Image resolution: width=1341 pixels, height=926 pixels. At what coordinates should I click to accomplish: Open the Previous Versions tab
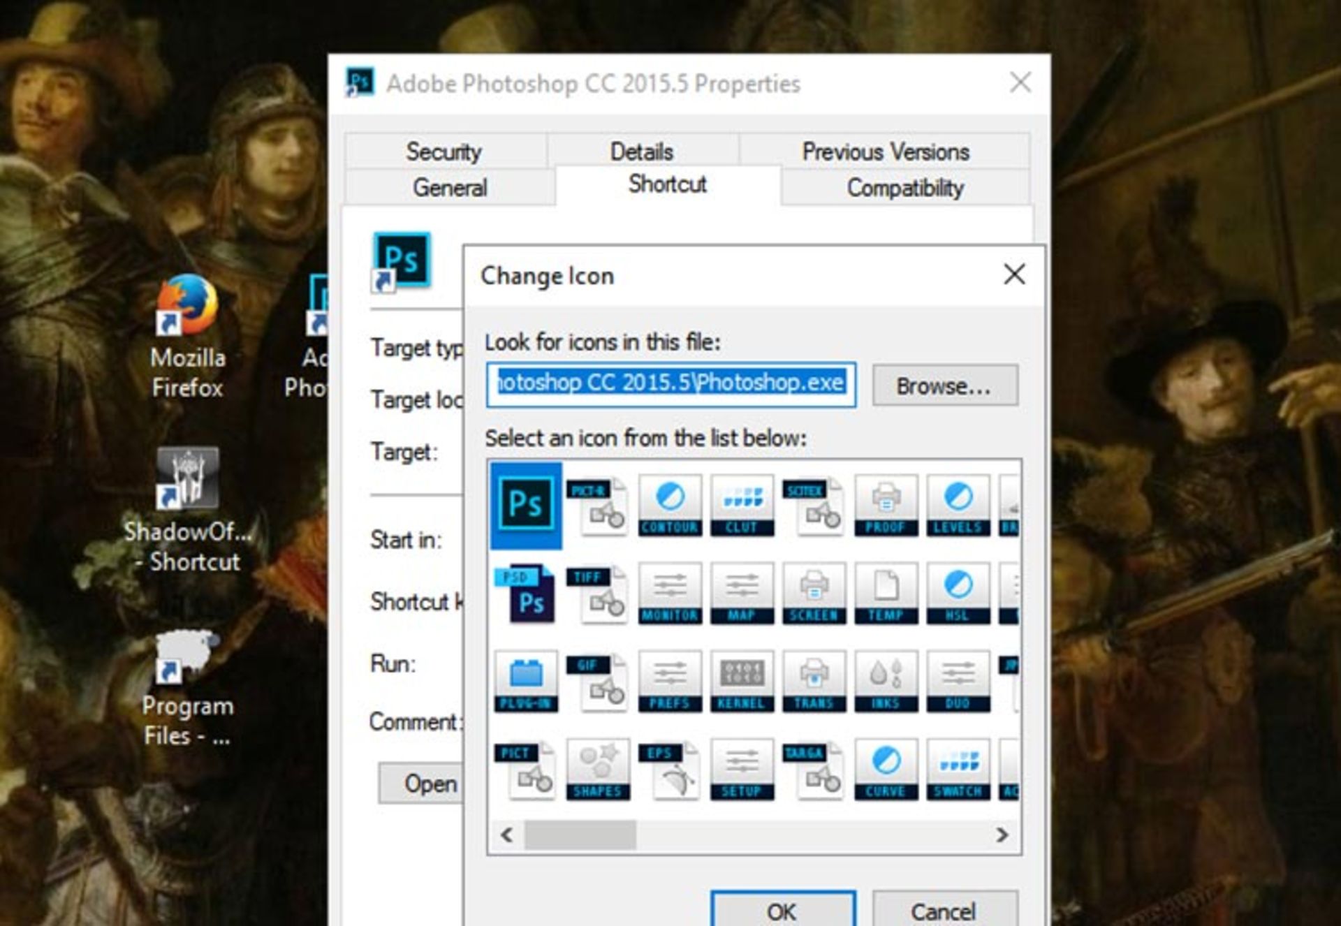click(885, 151)
